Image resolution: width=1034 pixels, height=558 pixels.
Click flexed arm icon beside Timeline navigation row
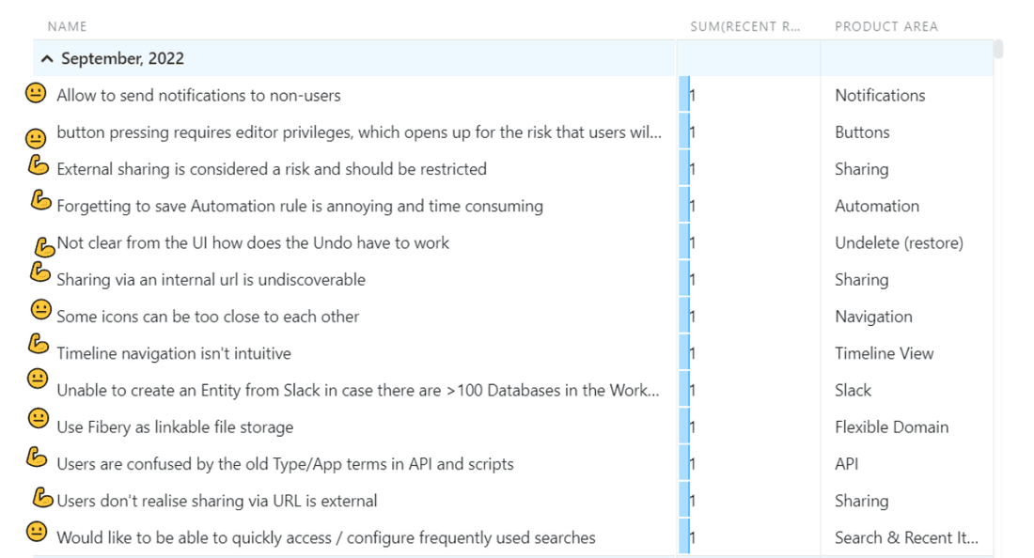(x=38, y=345)
